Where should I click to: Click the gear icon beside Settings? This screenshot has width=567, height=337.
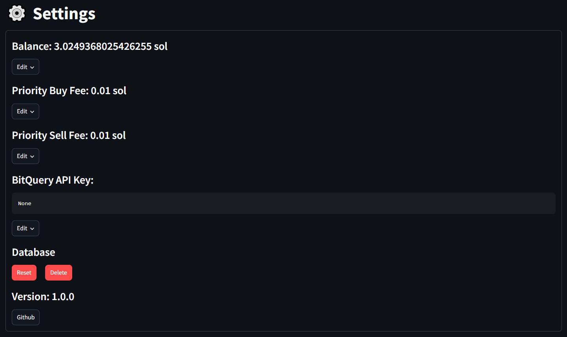tap(17, 13)
